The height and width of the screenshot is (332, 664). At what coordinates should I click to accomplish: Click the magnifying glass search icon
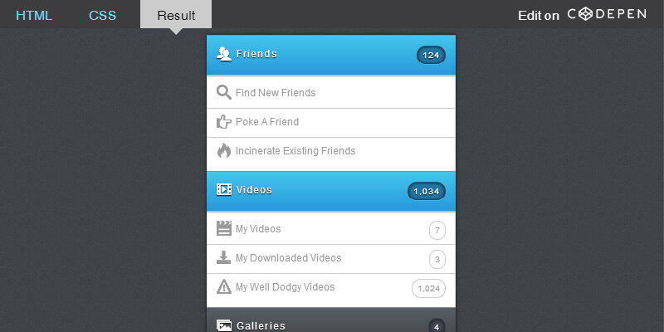point(223,93)
